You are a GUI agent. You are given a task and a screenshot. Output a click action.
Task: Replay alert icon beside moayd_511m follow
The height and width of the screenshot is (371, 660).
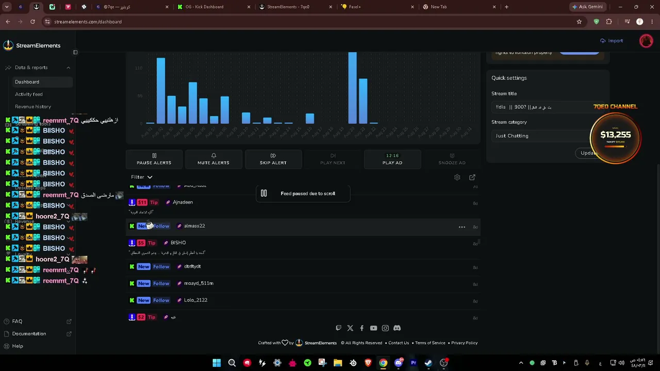click(x=179, y=283)
